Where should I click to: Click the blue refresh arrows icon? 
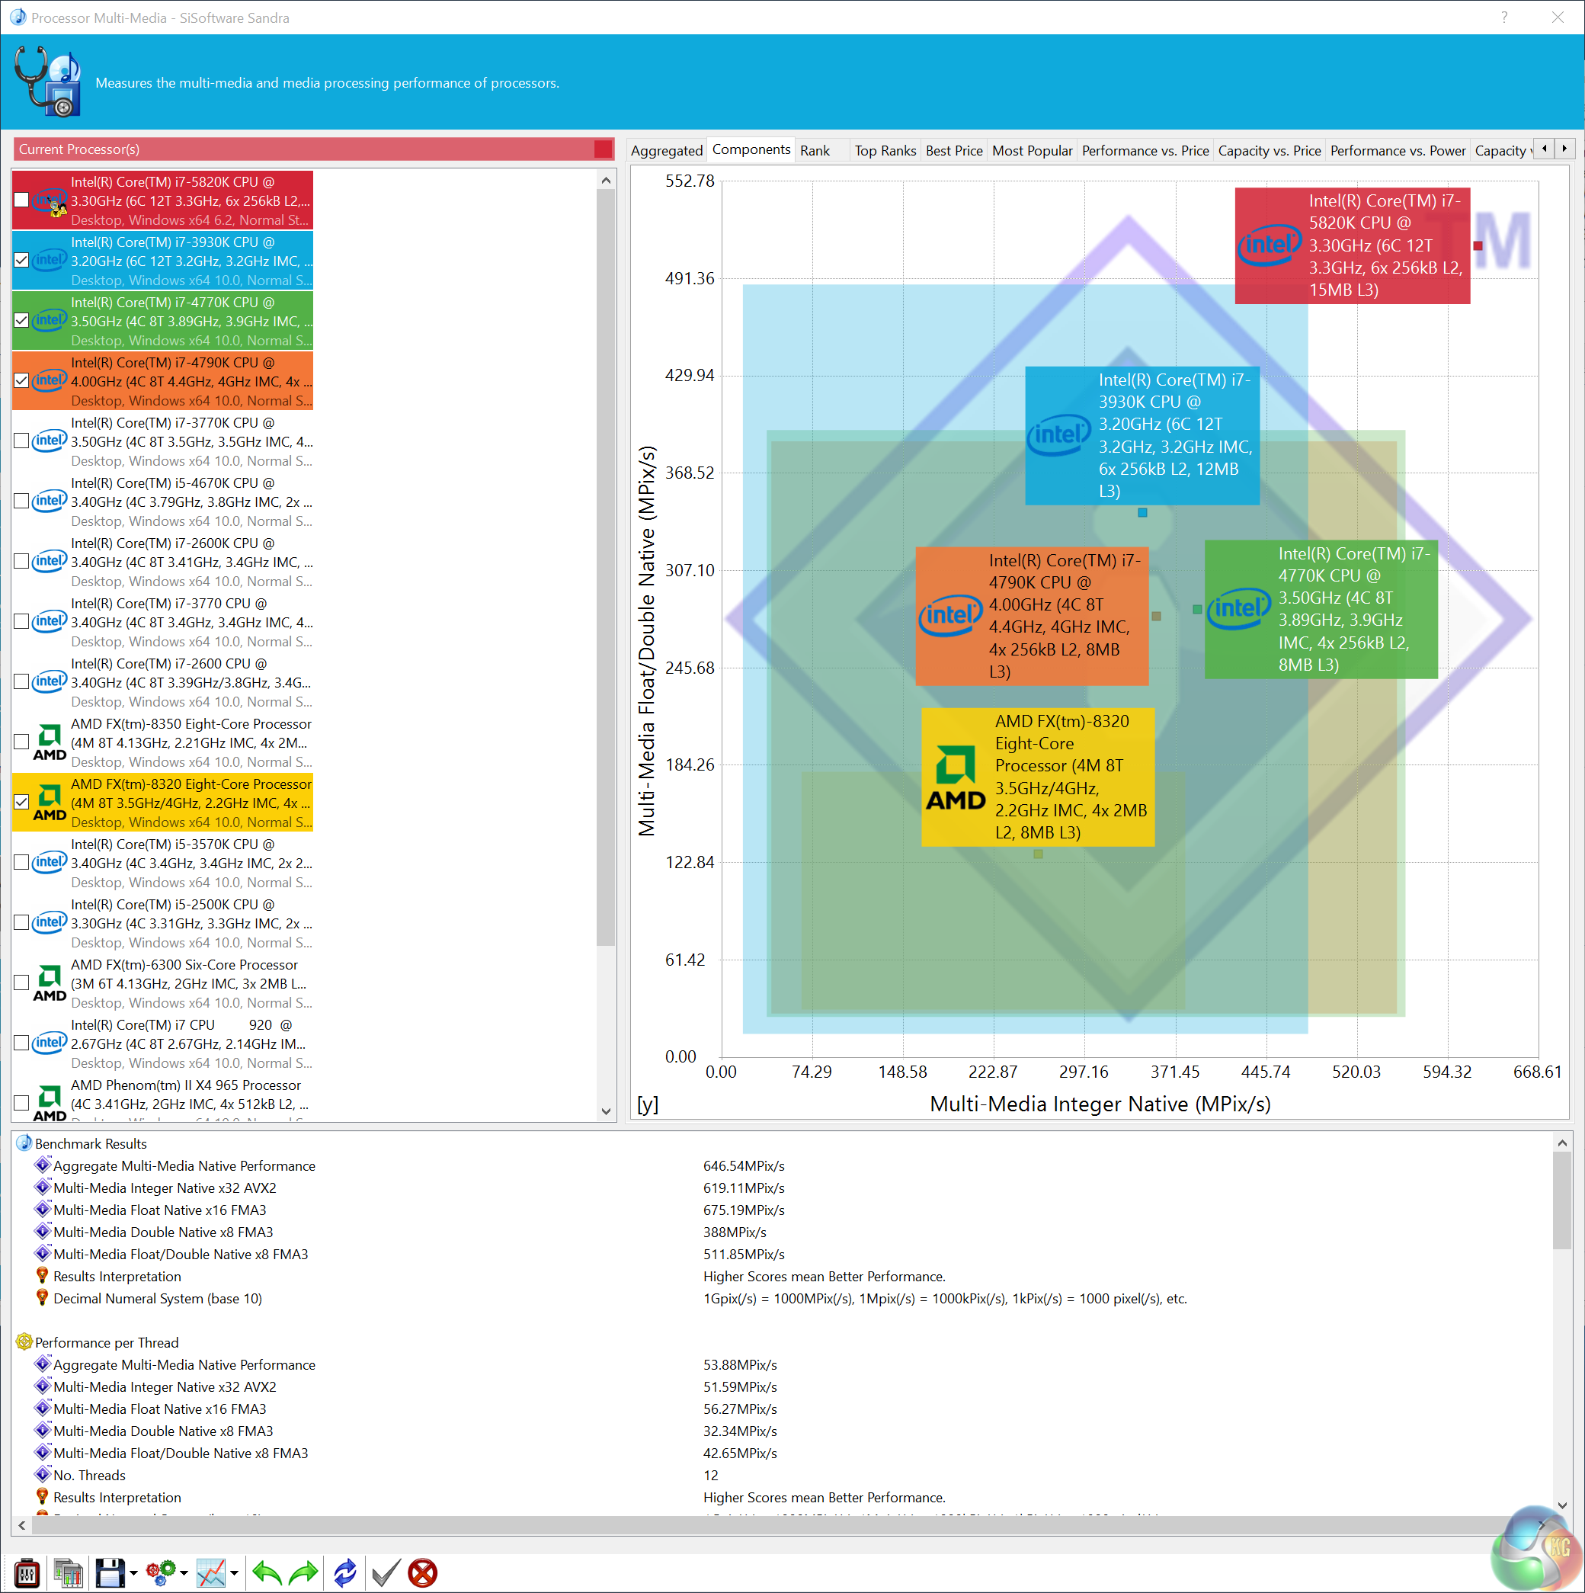point(344,1572)
